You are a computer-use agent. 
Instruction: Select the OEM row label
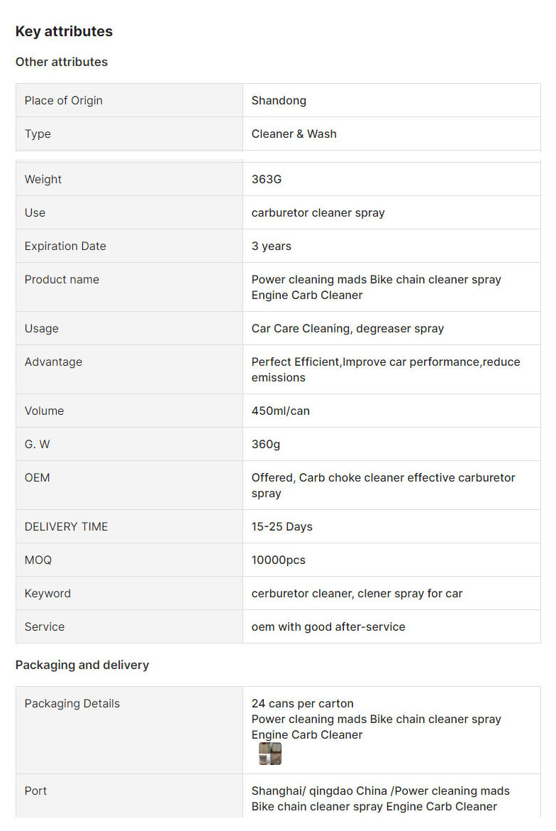click(x=37, y=478)
